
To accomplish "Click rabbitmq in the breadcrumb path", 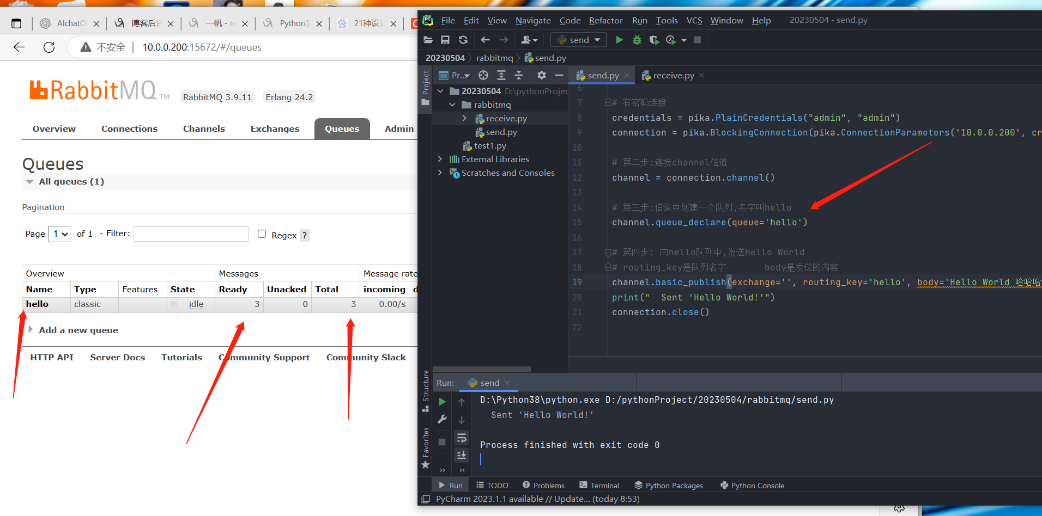I will tap(494, 58).
